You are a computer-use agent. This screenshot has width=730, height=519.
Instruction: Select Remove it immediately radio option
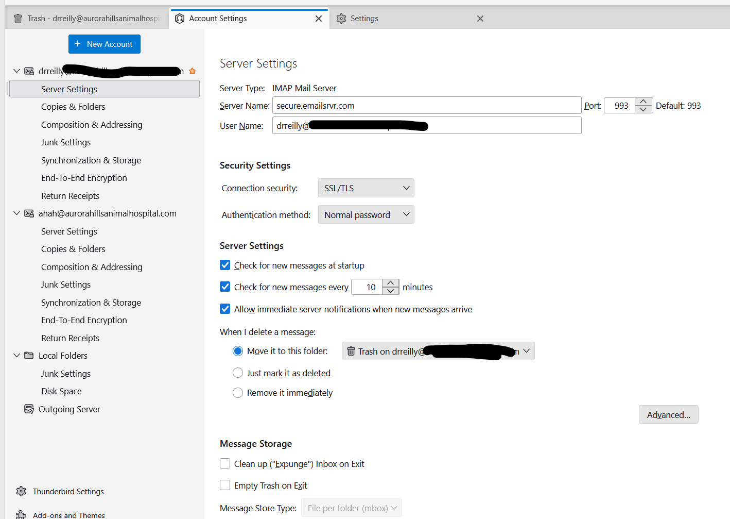tap(238, 393)
